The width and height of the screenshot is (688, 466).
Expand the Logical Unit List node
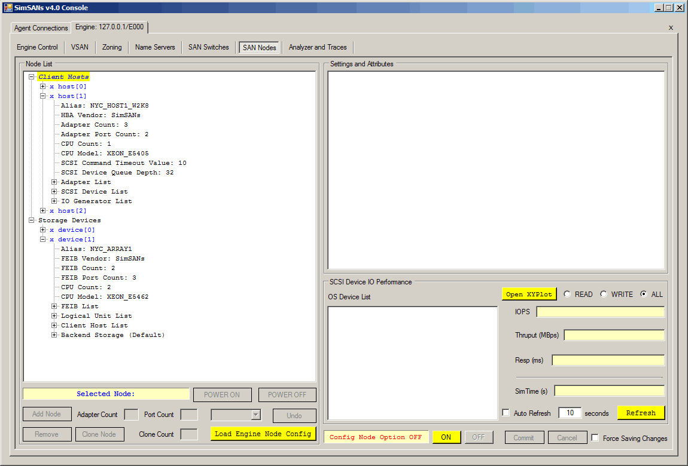[54, 316]
